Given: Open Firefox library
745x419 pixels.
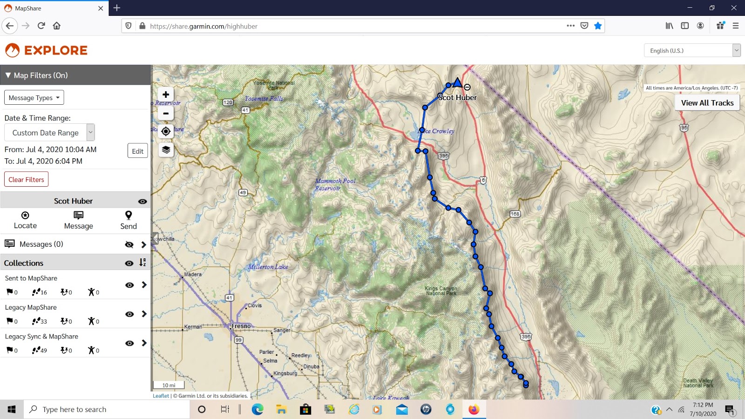Looking at the screenshot, I should pyautogui.click(x=669, y=26).
